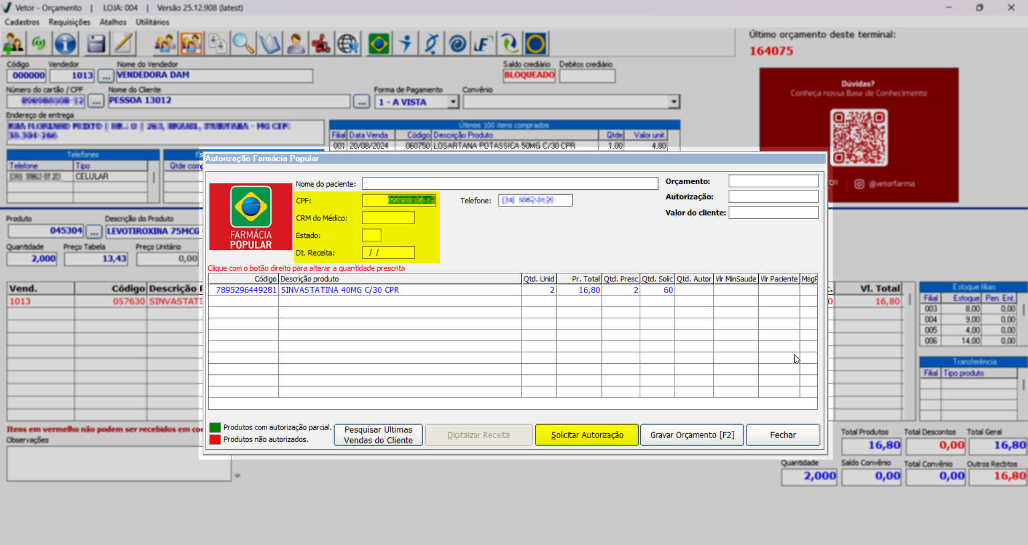Click the blue info icon in toolbar
The width and height of the screenshot is (1028, 545).
[x=65, y=44]
